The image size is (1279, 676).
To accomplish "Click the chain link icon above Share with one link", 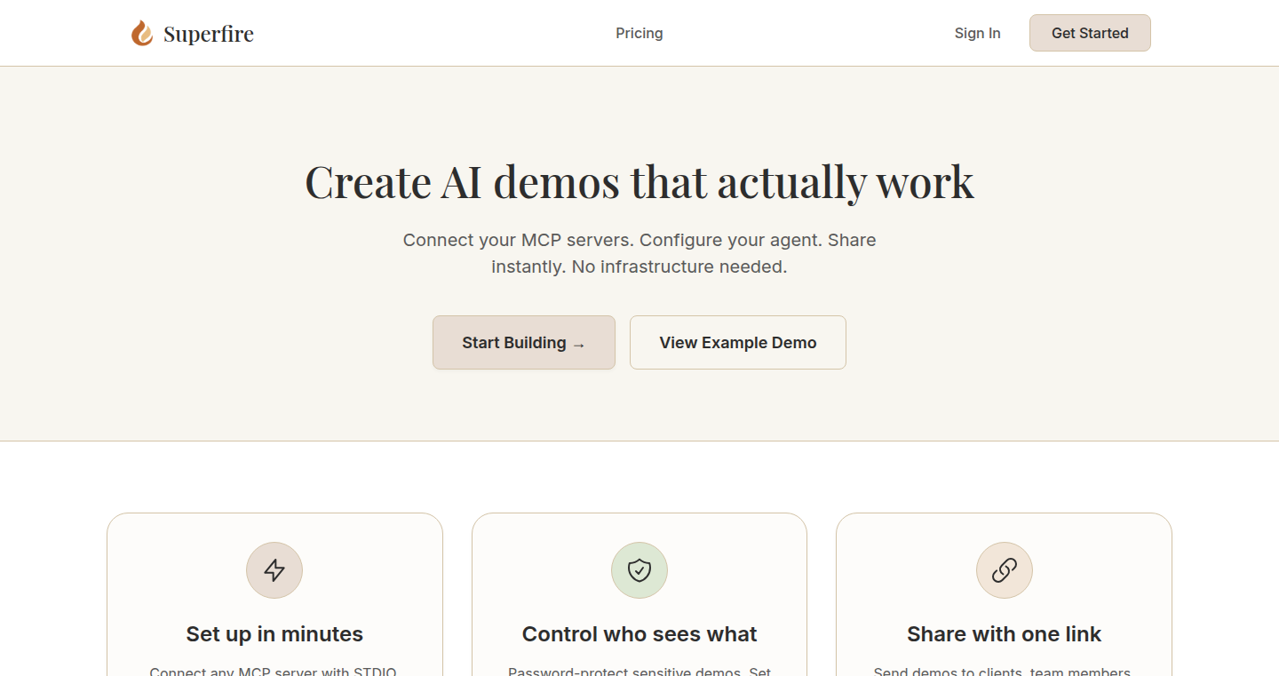I will [x=1004, y=570].
